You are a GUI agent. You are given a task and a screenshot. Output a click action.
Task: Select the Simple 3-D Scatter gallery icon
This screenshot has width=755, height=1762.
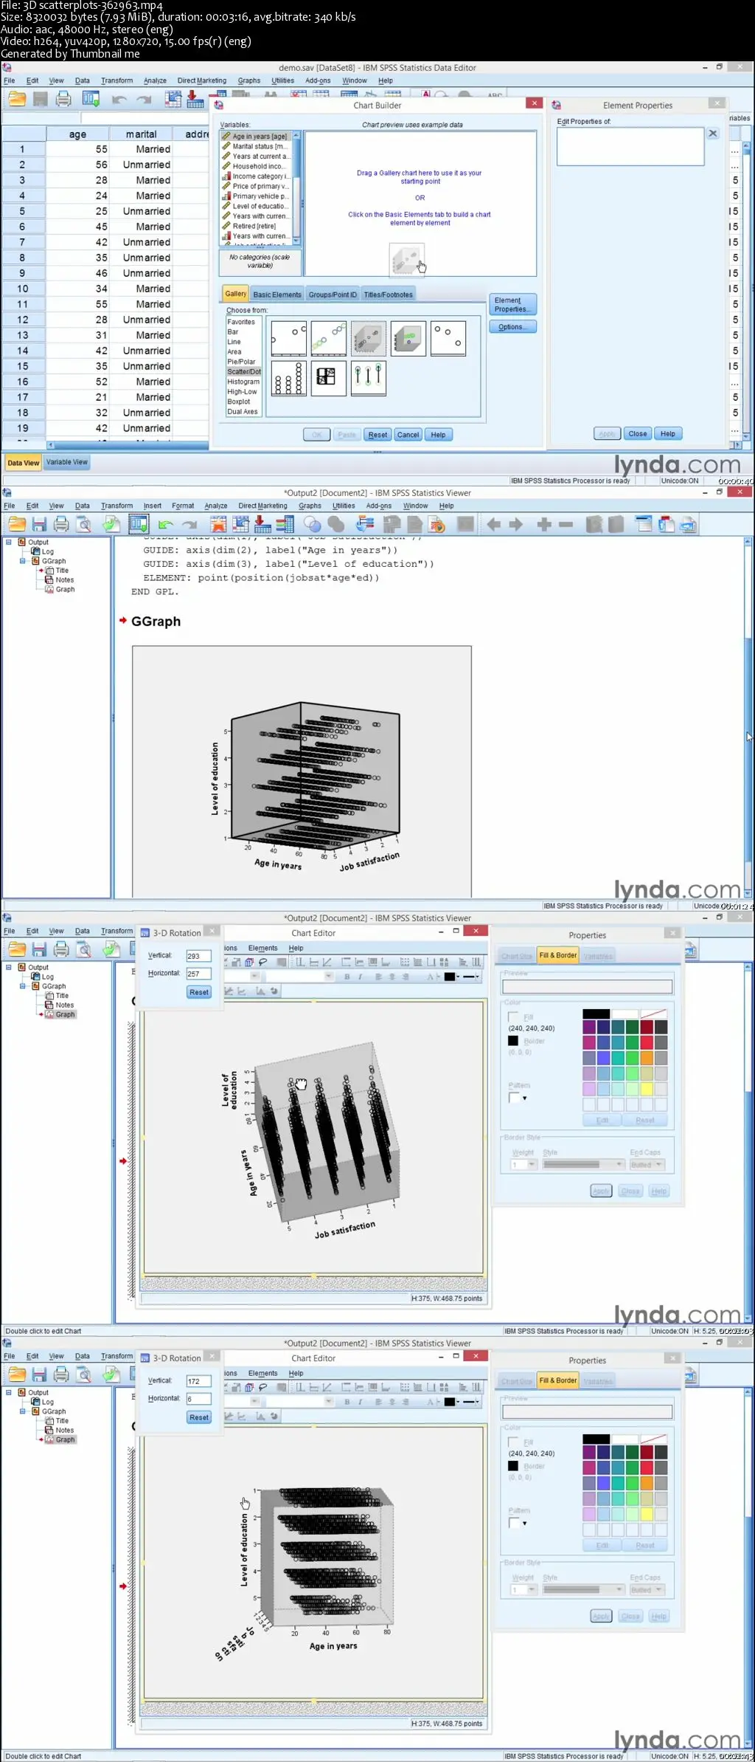pos(369,338)
